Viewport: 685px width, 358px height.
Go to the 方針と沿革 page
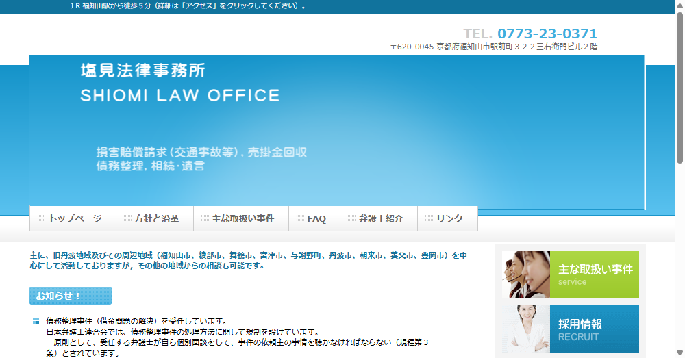(x=156, y=219)
